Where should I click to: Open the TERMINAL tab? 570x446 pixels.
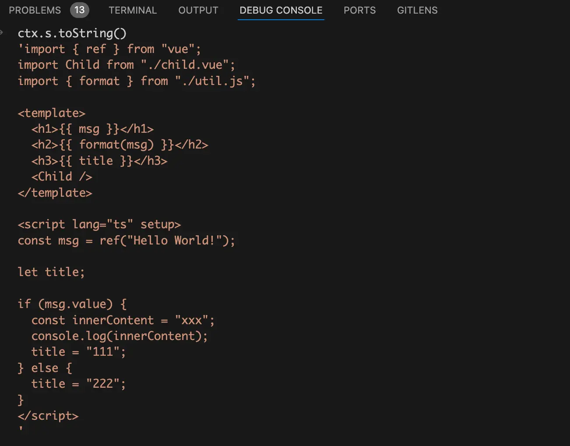click(x=133, y=11)
